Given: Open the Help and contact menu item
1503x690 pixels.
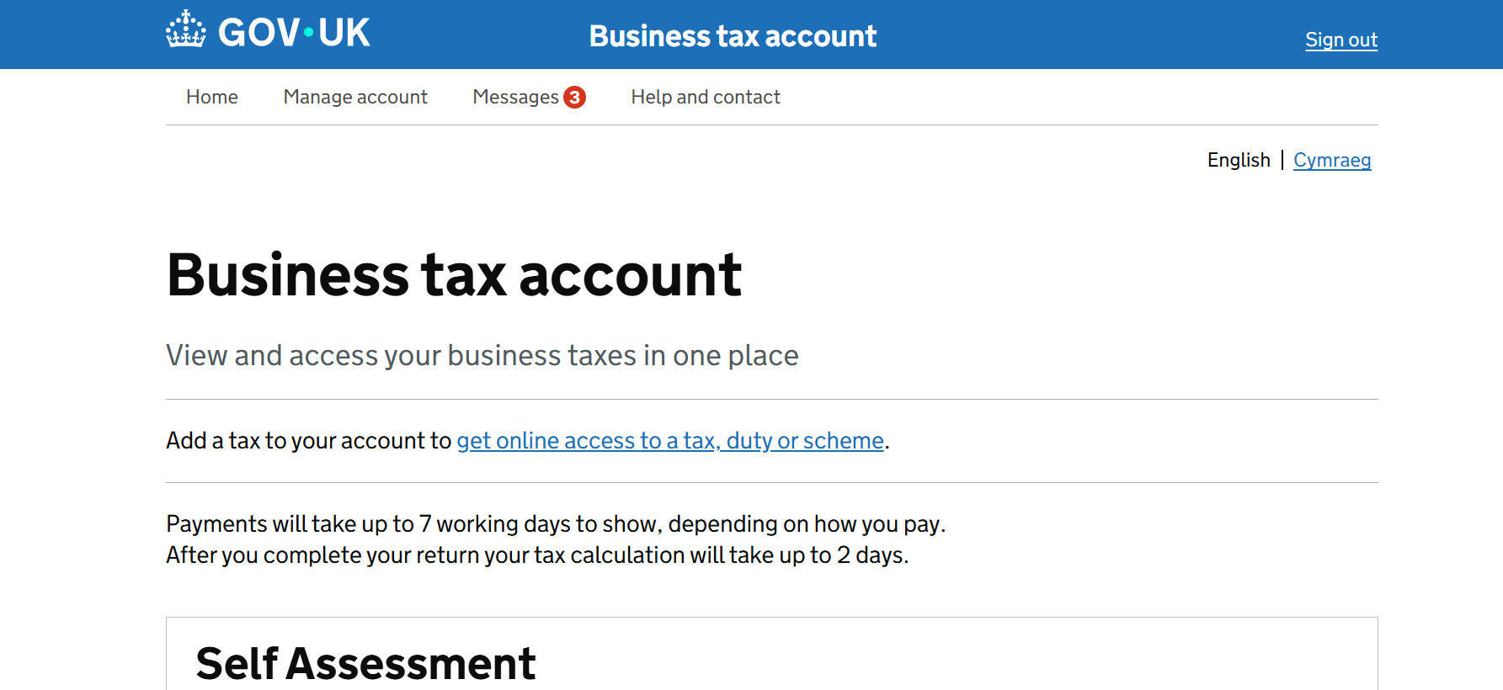Looking at the screenshot, I should [706, 97].
